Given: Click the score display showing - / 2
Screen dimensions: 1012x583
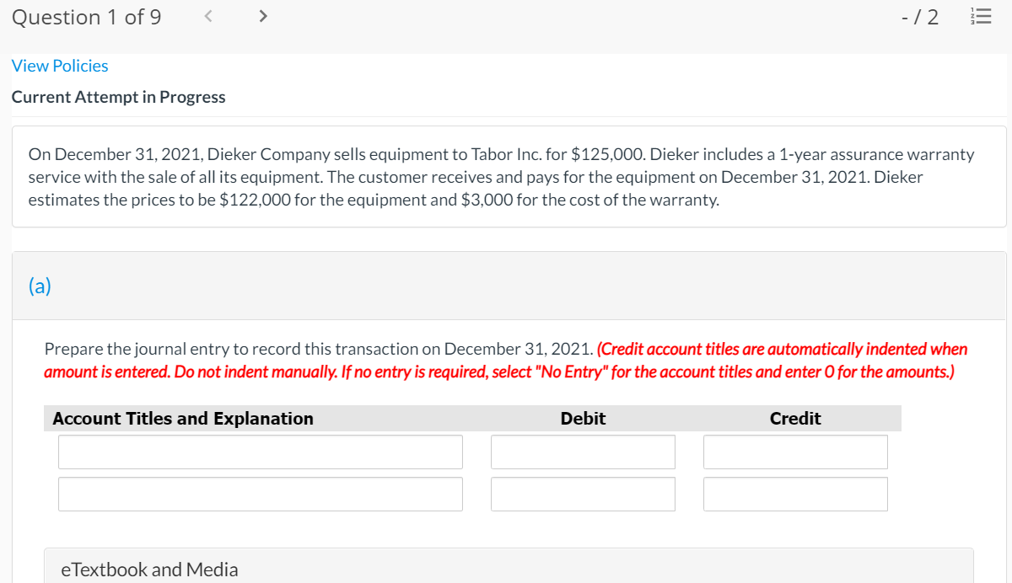Looking at the screenshot, I should tap(920, 16).
